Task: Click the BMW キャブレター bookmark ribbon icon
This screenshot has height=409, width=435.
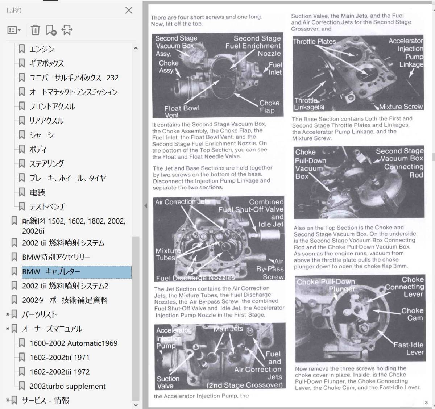Action: click(14, 271)
